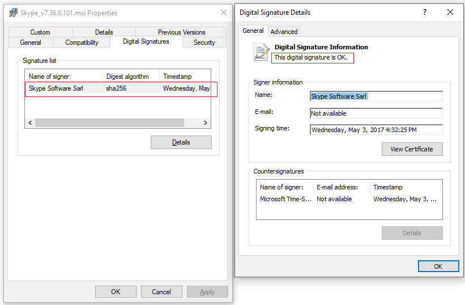The width and height of the screenshot is (465, 305).
Task: Switch to the Advanced tab
Action: pyautogui.click(x=284, y=32)
